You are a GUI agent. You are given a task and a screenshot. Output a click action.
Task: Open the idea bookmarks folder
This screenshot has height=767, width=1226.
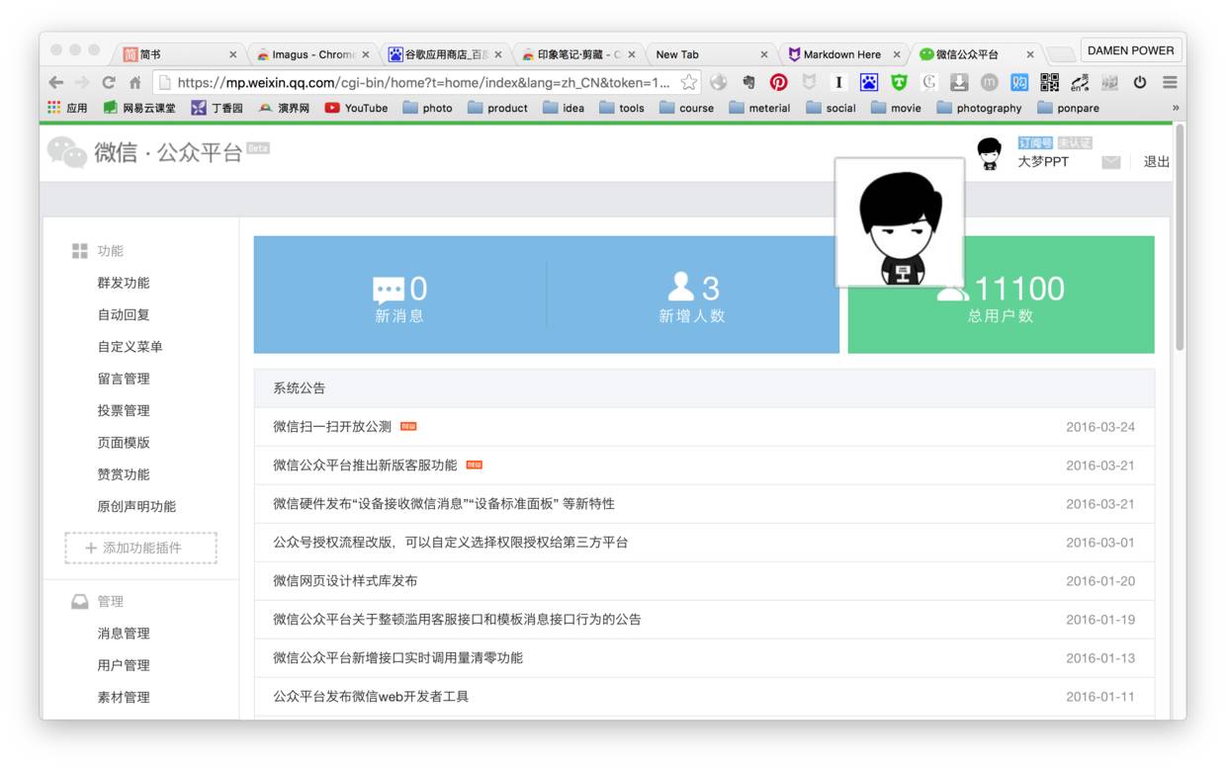pos(564,108)
